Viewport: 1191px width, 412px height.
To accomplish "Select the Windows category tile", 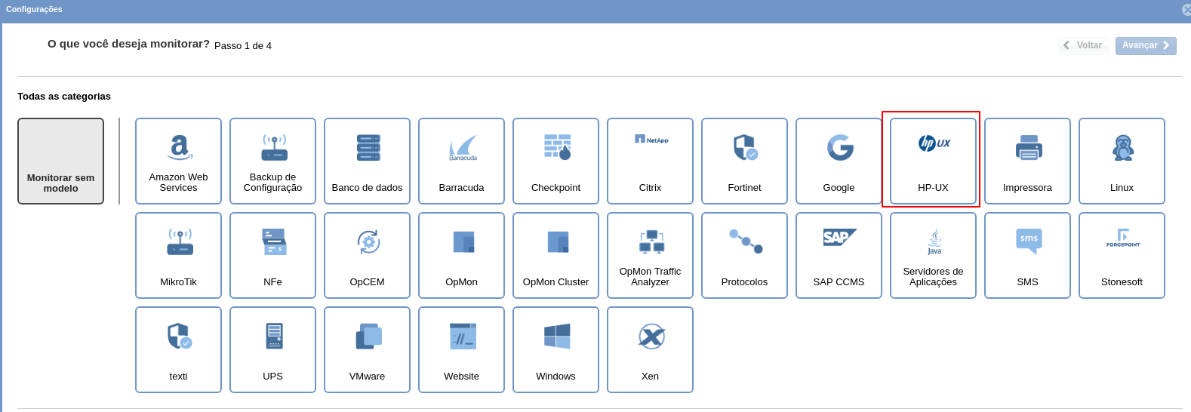I will click(555, 349).
